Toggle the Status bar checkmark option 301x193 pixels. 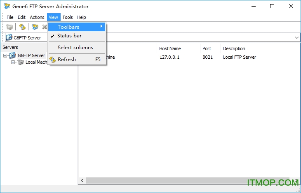point(77,36)
